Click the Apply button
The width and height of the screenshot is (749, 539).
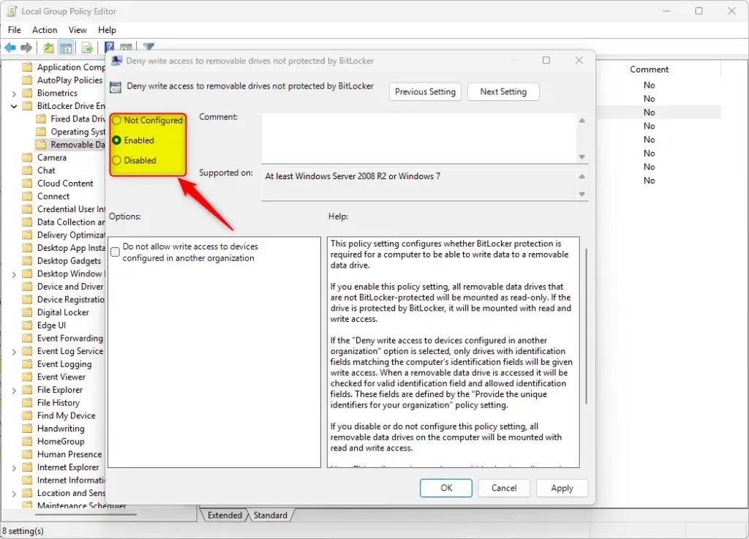(x=562, y=488)
